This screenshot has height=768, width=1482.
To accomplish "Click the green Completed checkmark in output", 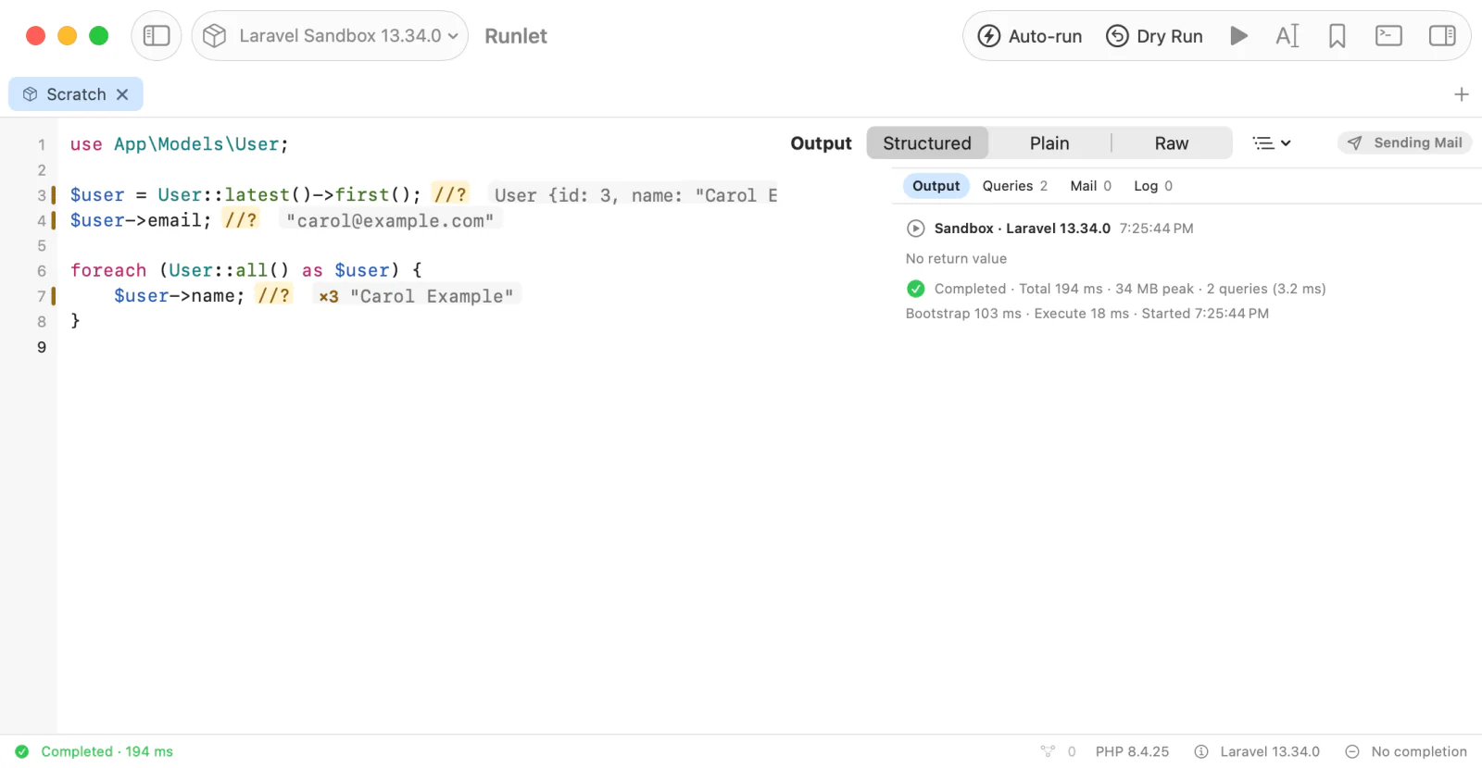I will pos(915,289).
